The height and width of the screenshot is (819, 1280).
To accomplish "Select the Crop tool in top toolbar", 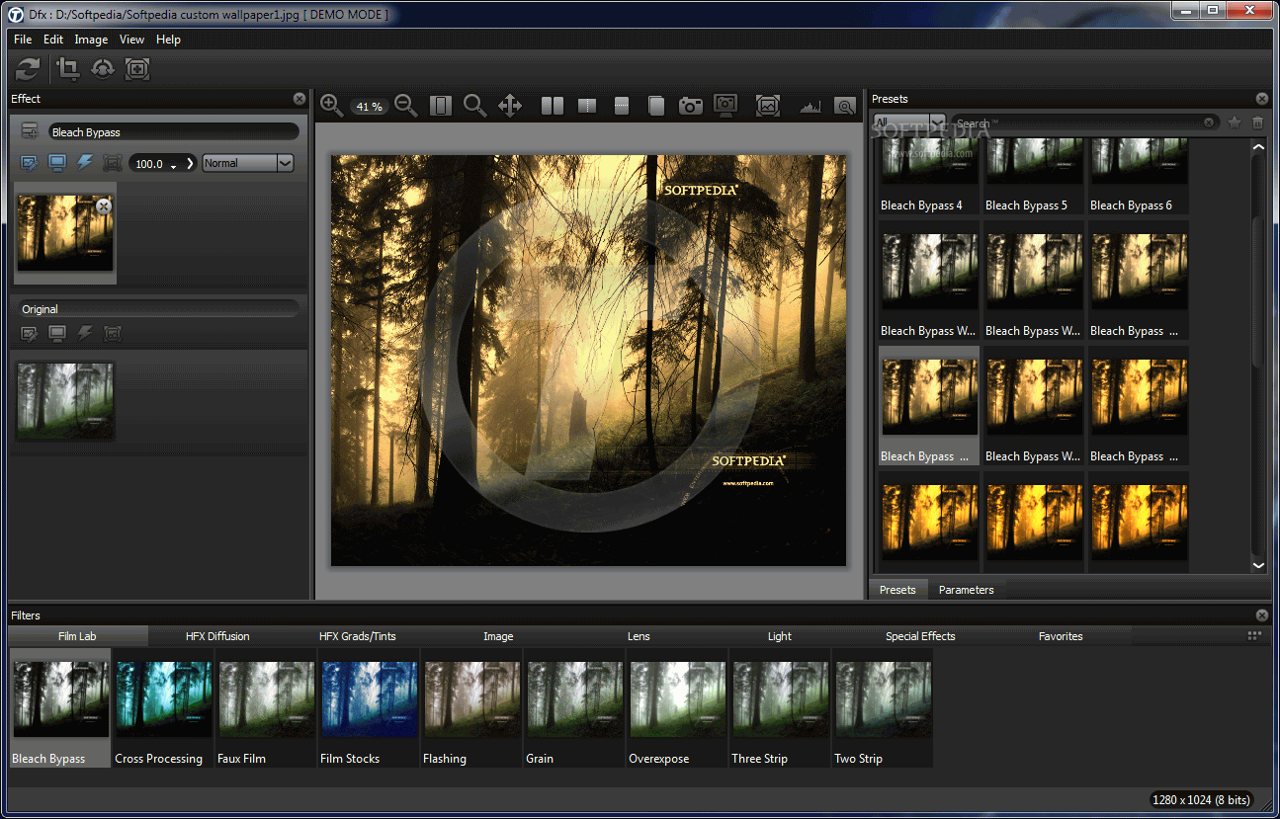I will pos(68,68).
